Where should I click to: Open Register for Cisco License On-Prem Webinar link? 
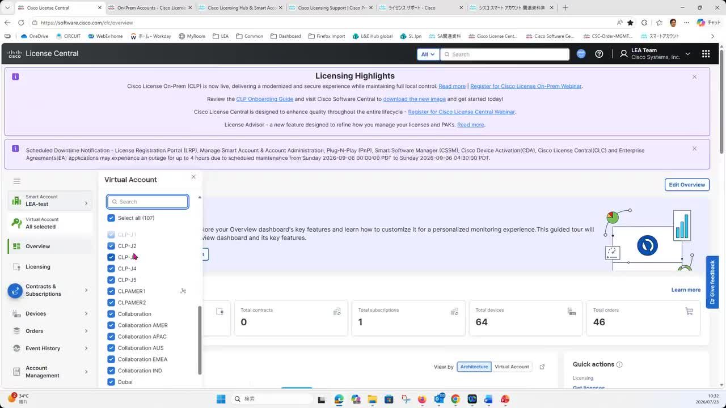tap(526, 86)
